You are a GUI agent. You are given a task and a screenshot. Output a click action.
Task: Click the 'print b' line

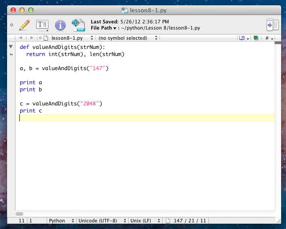coord(31,90)
